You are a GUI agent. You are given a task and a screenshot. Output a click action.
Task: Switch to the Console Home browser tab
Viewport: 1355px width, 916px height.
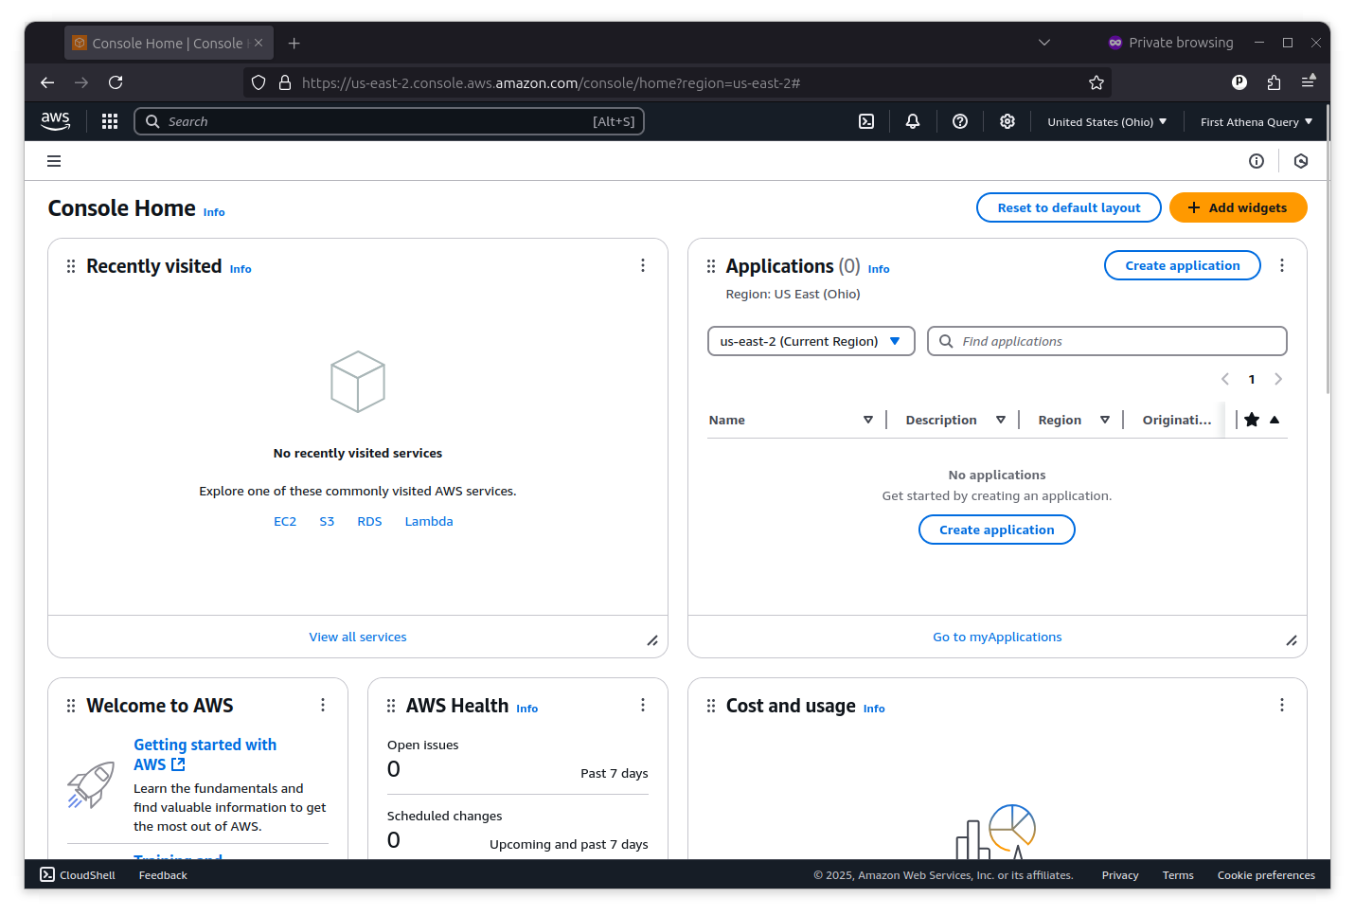click(x=161, y=43)
